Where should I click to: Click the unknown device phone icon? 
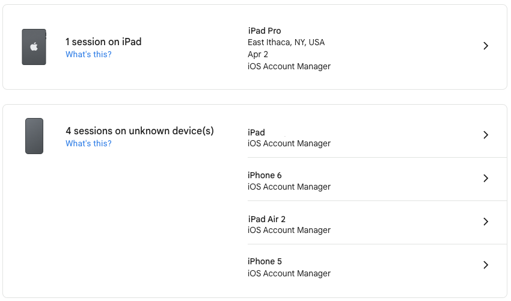coord(34,136)
